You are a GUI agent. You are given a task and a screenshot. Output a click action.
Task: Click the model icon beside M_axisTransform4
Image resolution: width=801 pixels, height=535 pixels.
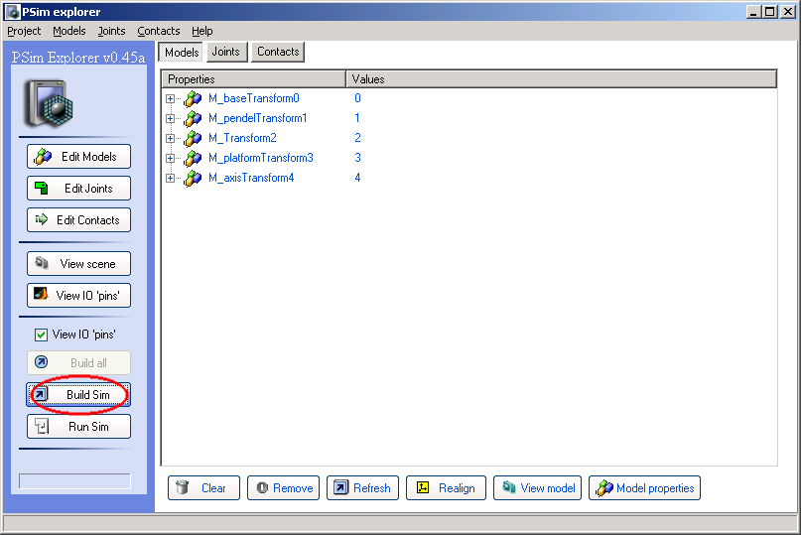193,179
